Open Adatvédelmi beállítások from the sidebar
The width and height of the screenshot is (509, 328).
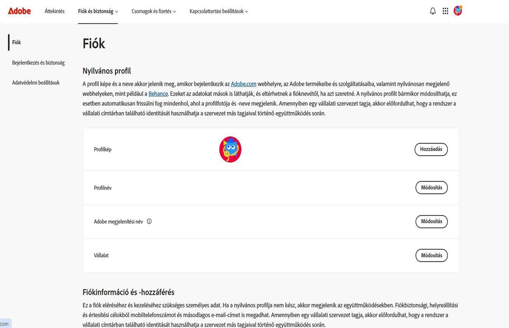[x=36, y=82]
